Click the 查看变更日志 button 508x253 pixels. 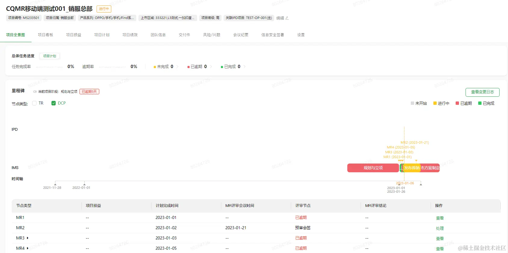[482, 92]
